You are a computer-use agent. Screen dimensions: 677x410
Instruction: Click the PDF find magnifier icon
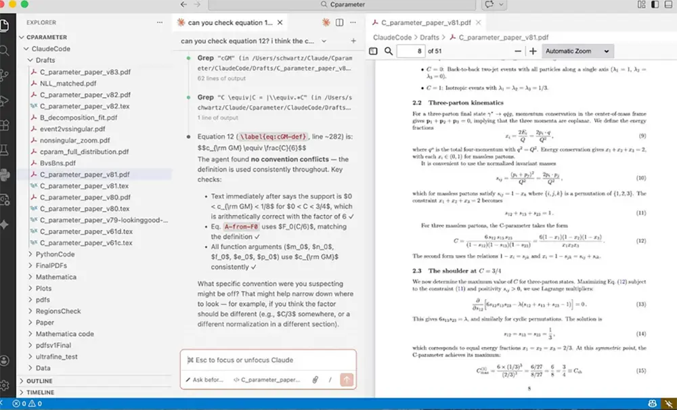389,51
